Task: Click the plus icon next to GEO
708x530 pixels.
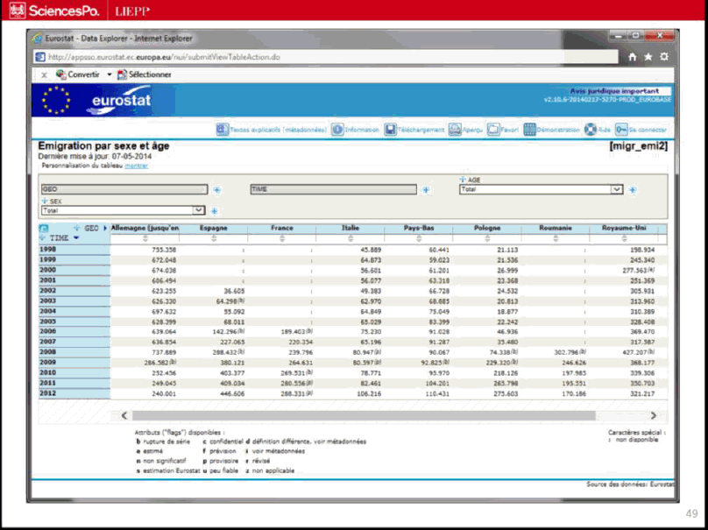Action: click(216, 189)
